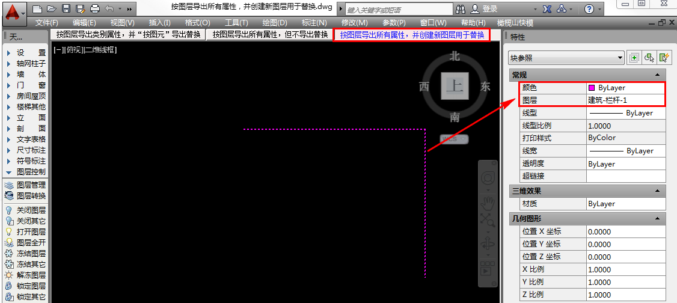The width and height of the screenshot is (677, 303).
Task: Undo the last action with the arrow icon
Action: click(109, 8)
